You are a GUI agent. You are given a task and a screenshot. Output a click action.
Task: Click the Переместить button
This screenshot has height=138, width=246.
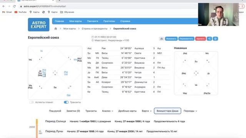pyautogui.click(x=186, y=39)
